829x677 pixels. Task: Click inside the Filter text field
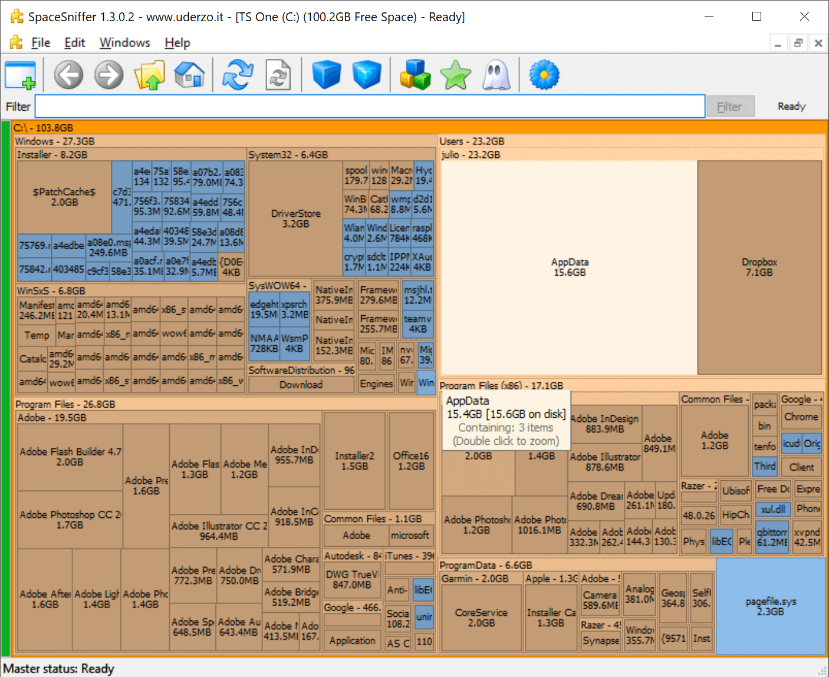pyautogui.click(x=370, y=107)
